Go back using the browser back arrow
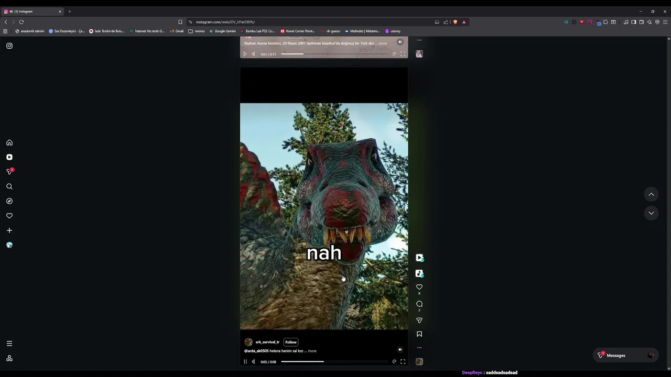671x377 pixels. [x=6, y=22]
